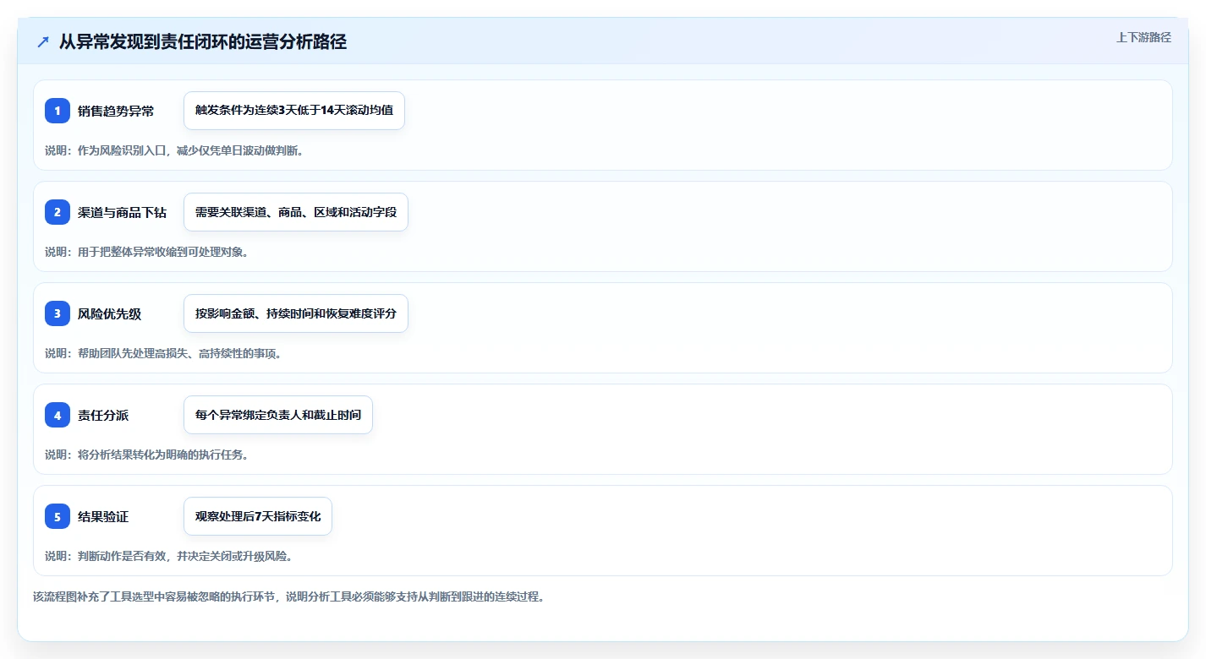Click the 责任分派 step label
Image resolution: width=1206 pixels, height=659 pixels.
(x=103, y=415)
